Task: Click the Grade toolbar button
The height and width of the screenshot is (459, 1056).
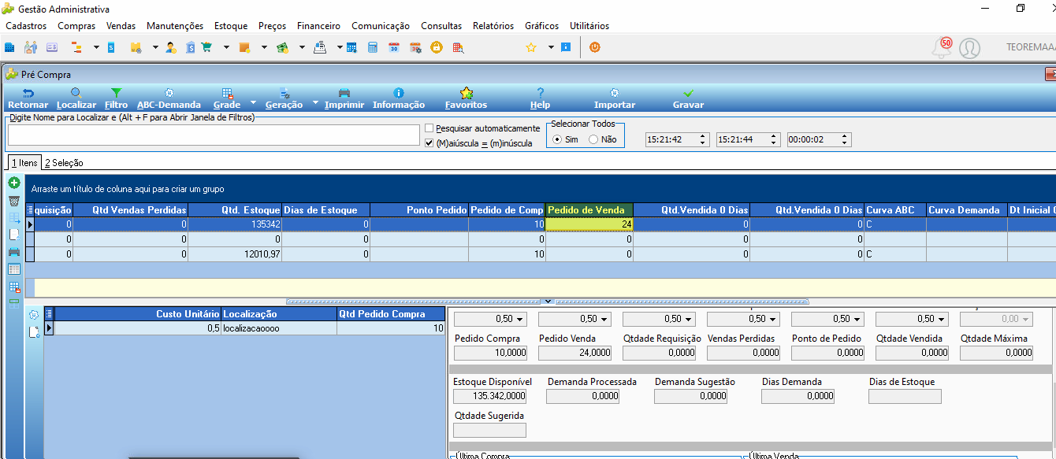Action: pos(227,98)
